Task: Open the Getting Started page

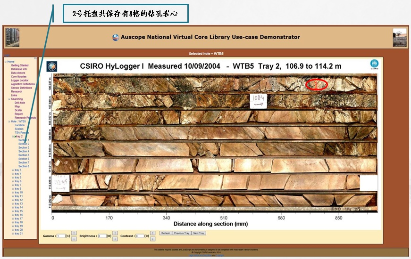Action: [x=20, y=65]
